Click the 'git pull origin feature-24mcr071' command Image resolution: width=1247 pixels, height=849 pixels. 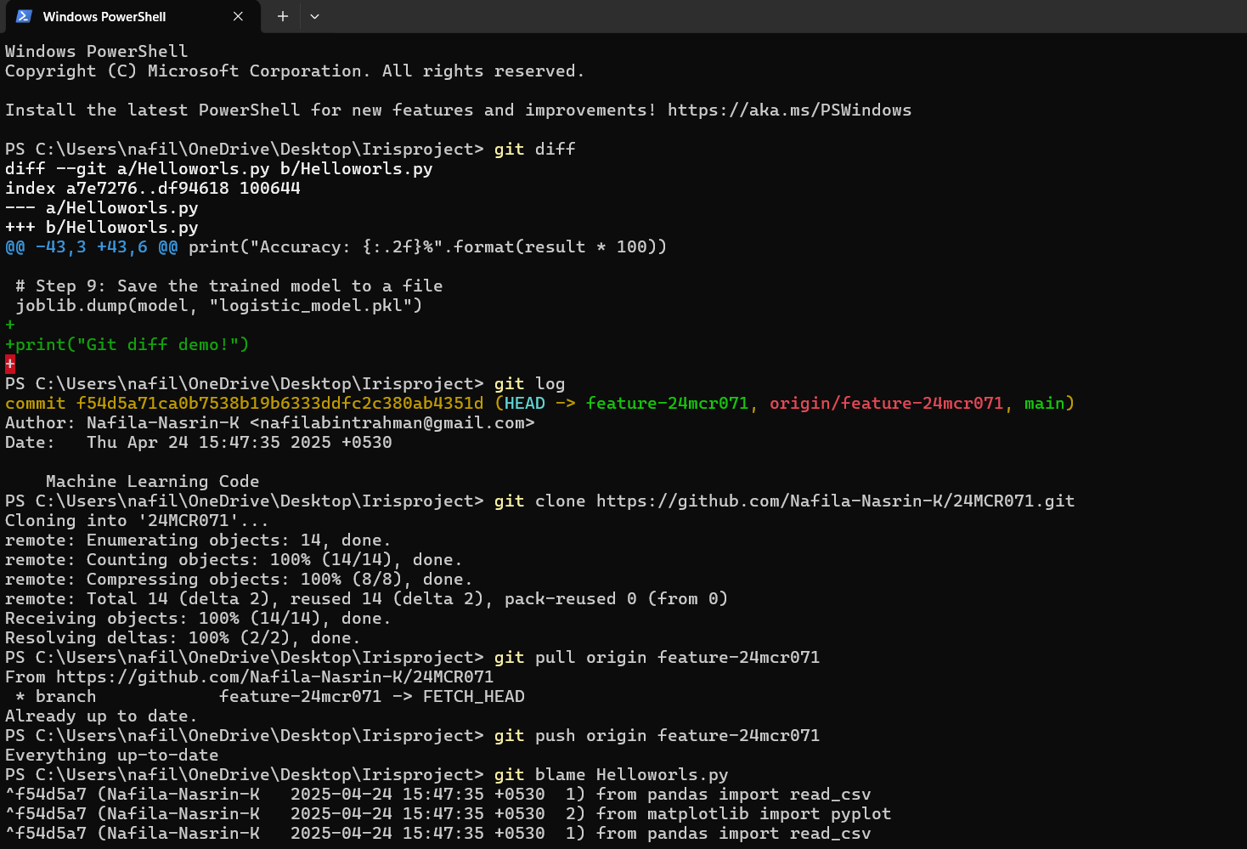point(657,658)
